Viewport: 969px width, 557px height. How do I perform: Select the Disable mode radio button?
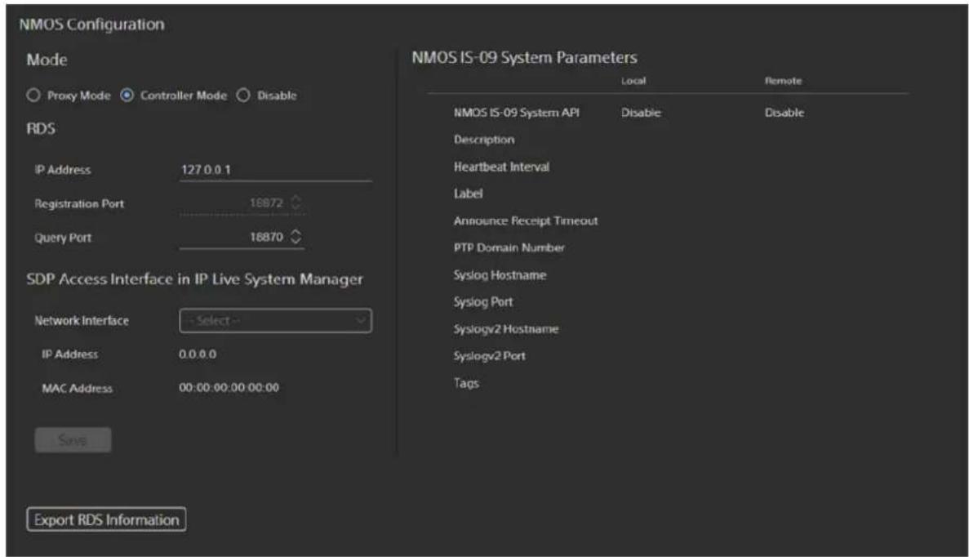(x=243, y=96)
